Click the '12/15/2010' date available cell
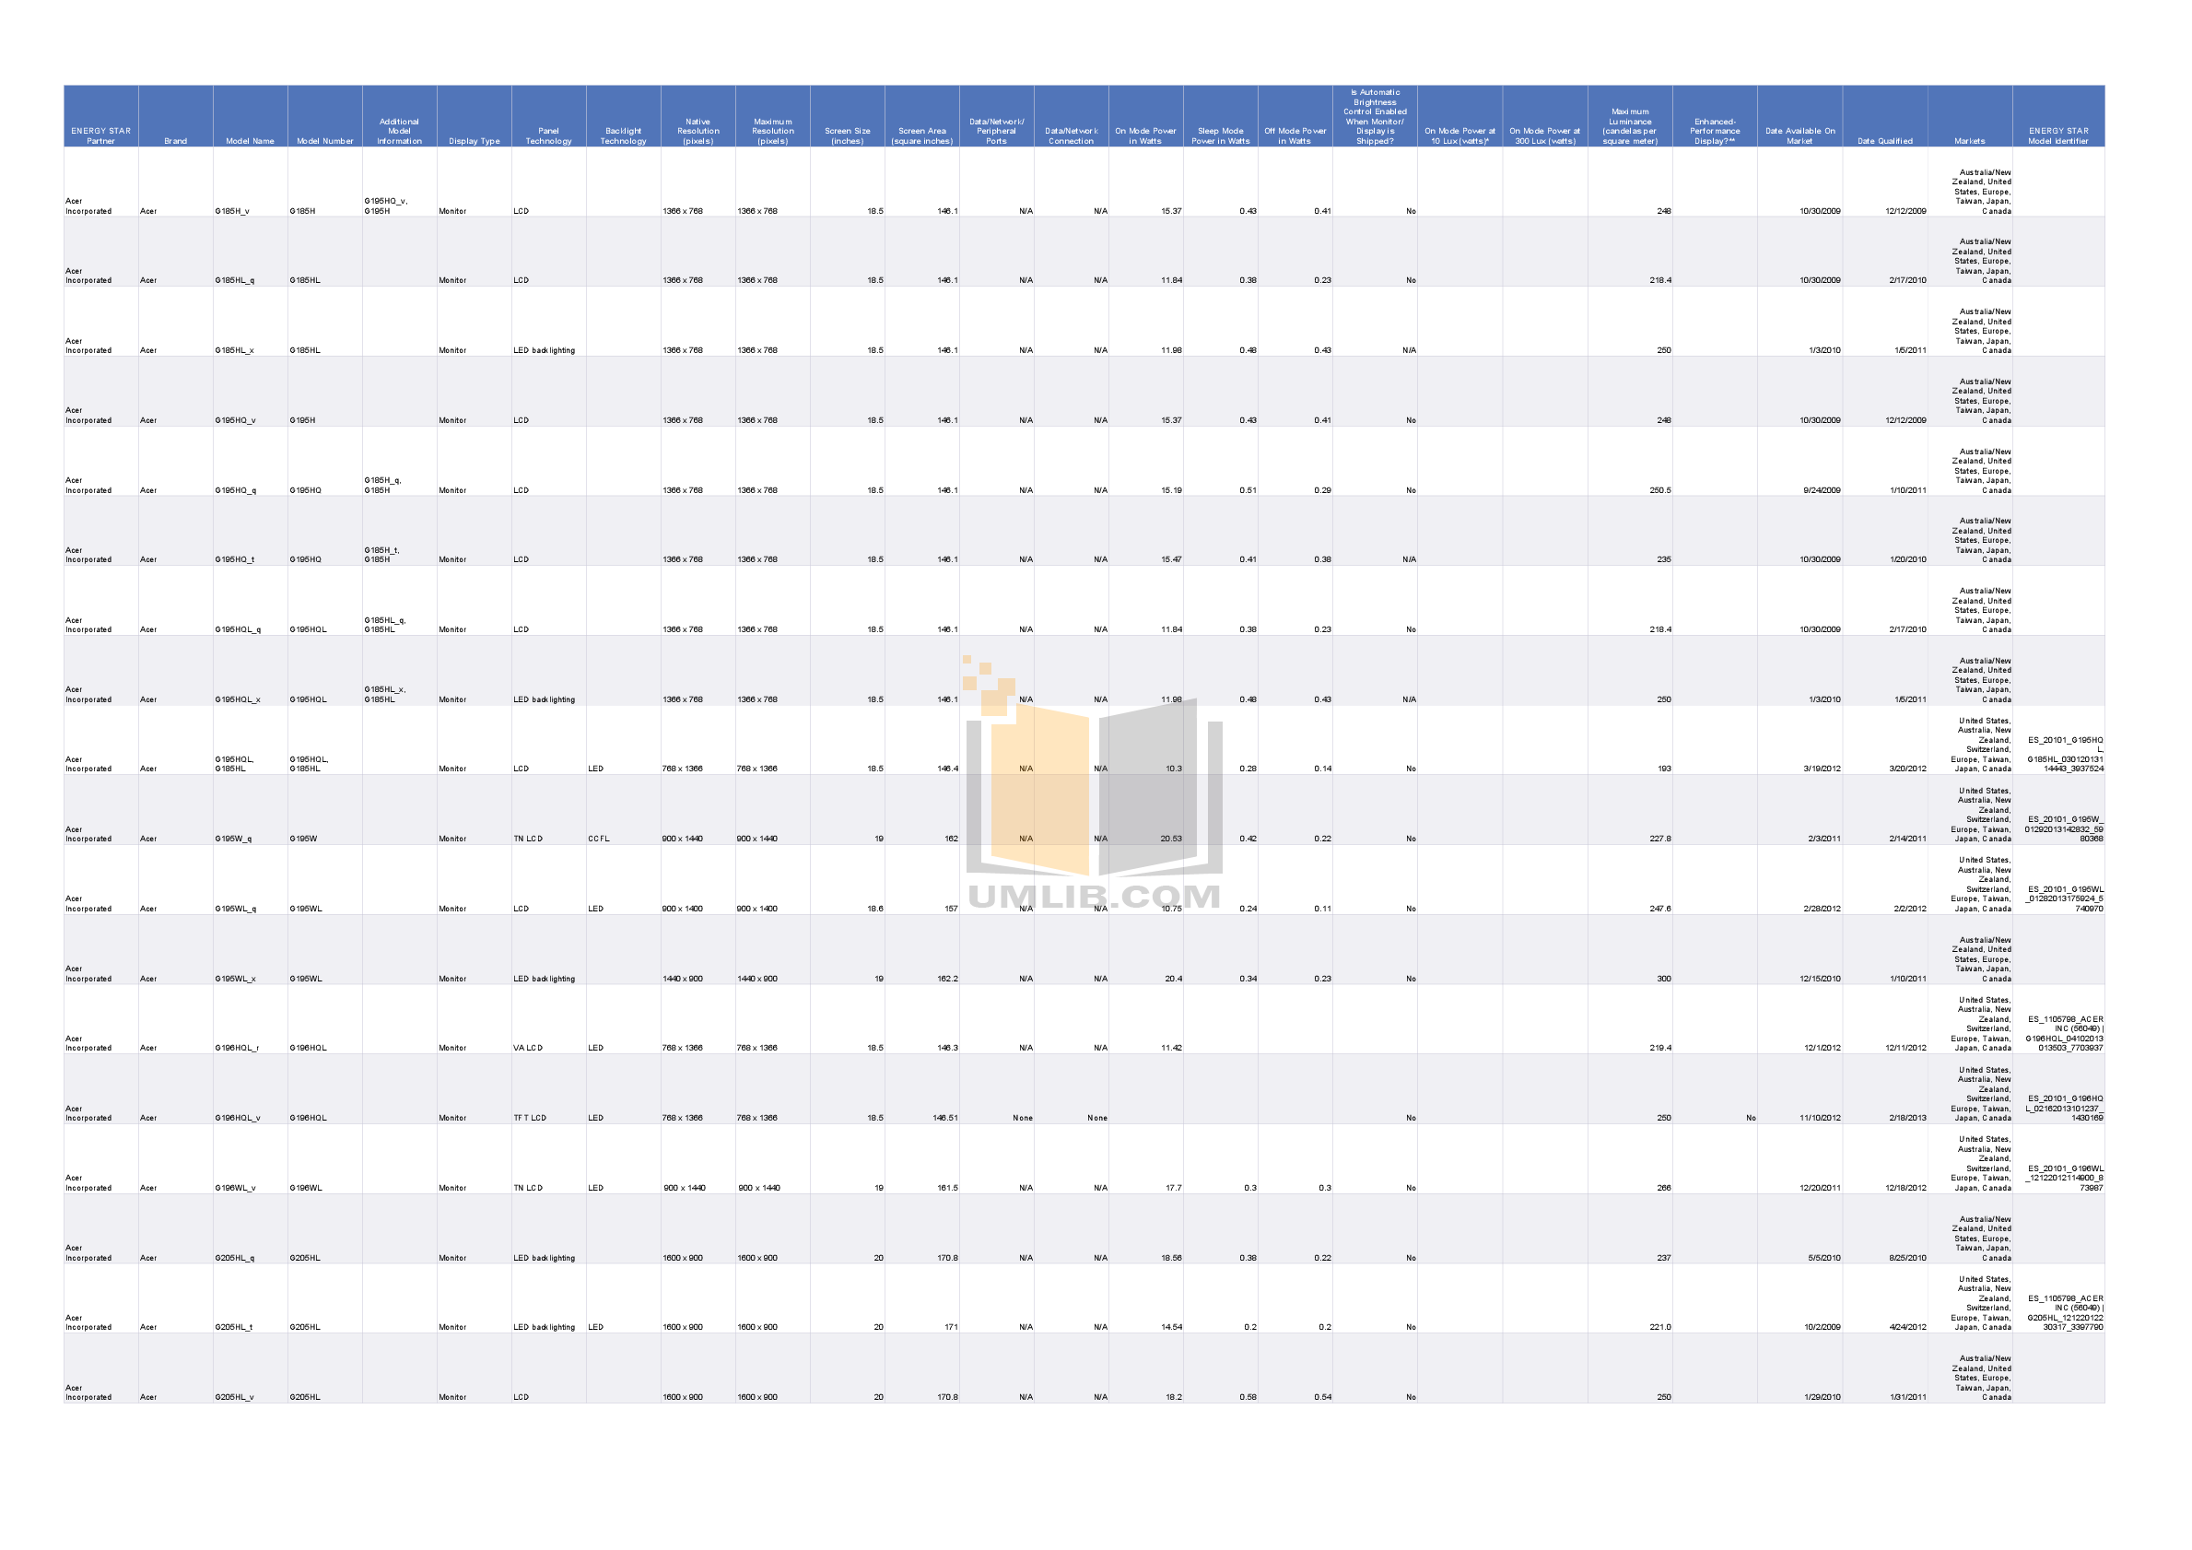 point(1821,979)
